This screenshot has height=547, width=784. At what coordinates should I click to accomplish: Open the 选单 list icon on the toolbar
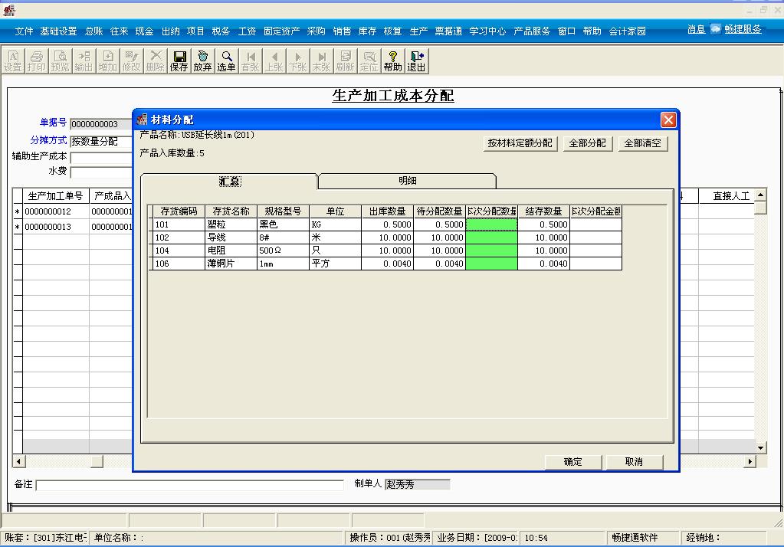click(227, 61)
